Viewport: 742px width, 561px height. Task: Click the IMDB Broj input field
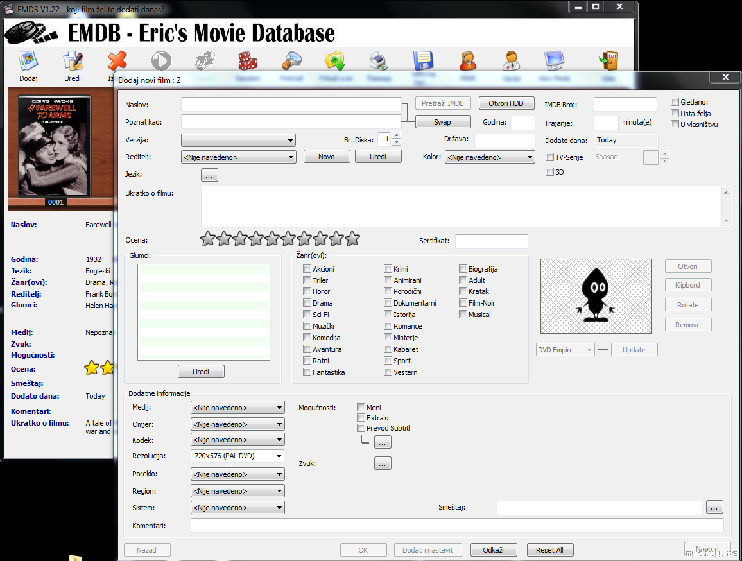[625, 104]
